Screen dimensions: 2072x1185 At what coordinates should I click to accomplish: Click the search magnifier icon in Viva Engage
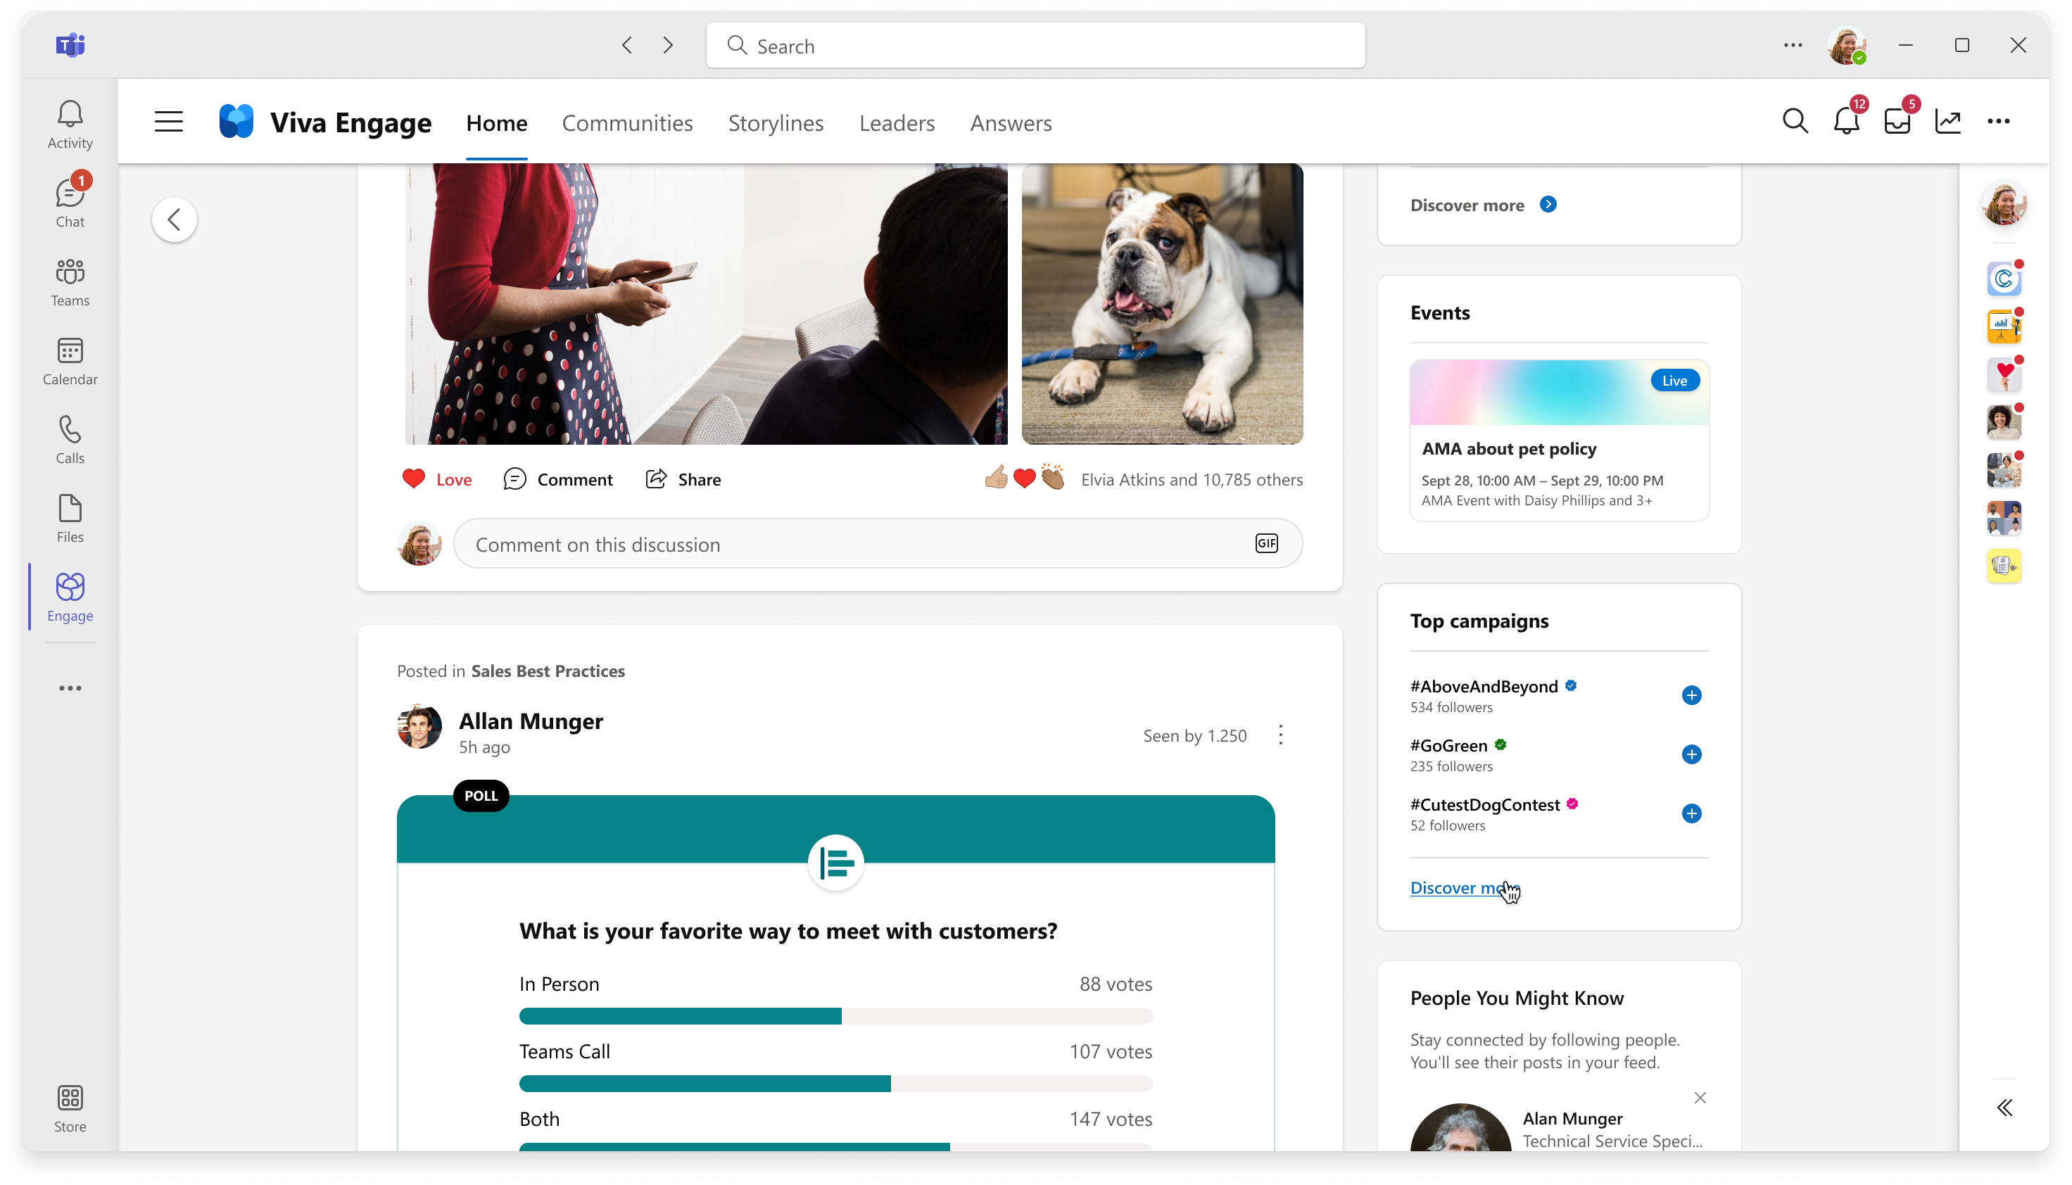[x=1795, y=121]
